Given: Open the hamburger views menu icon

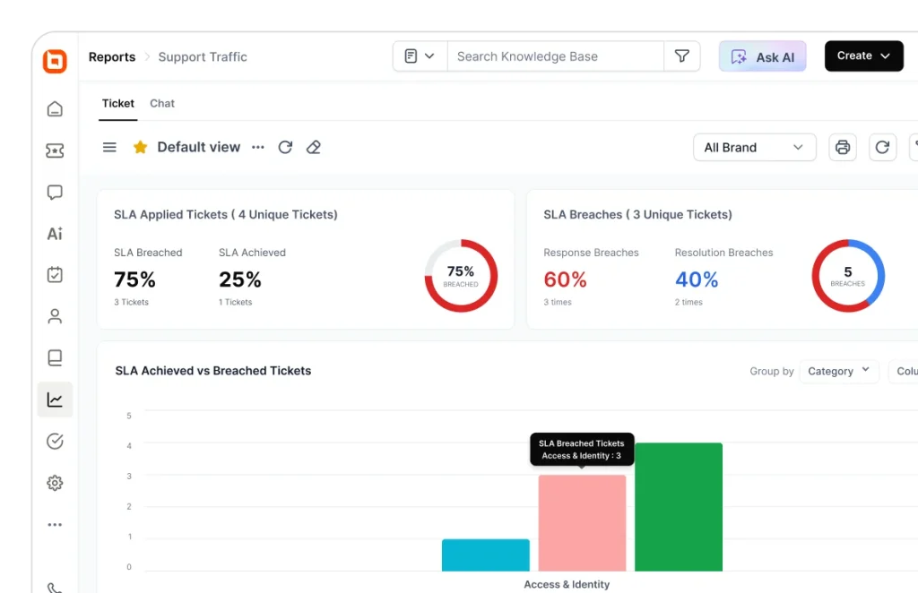Looking at the screenshot, I should click(109, 148).
